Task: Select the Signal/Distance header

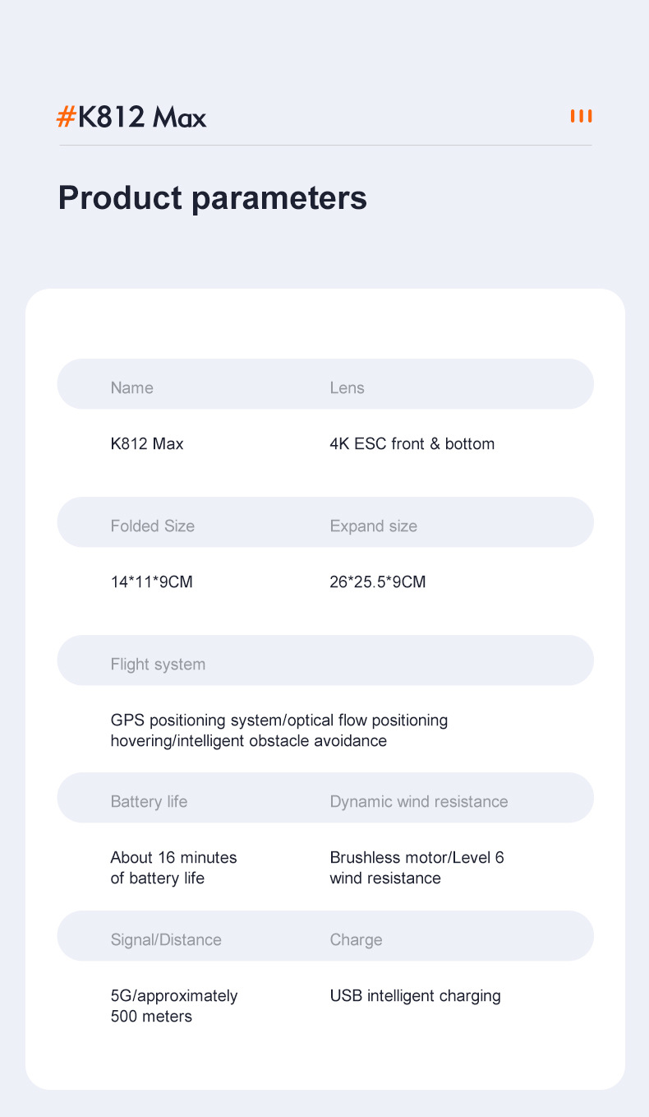Action: coord(166,940)
